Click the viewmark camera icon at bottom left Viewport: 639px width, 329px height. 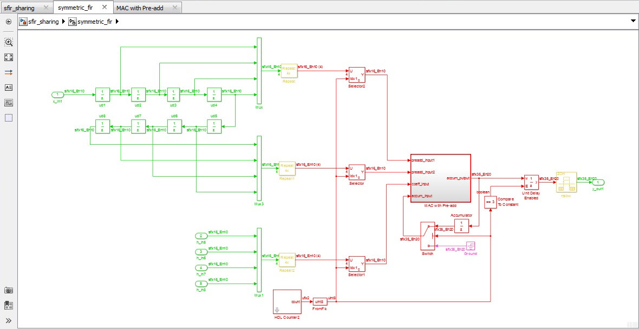point(8,290)
